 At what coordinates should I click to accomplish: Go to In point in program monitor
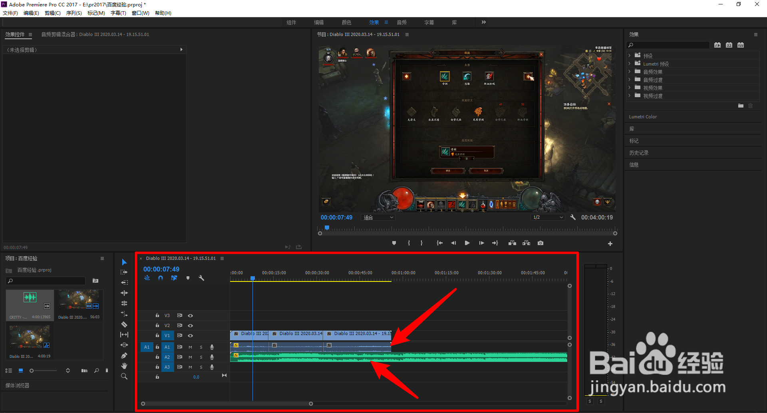coord(439,243)
